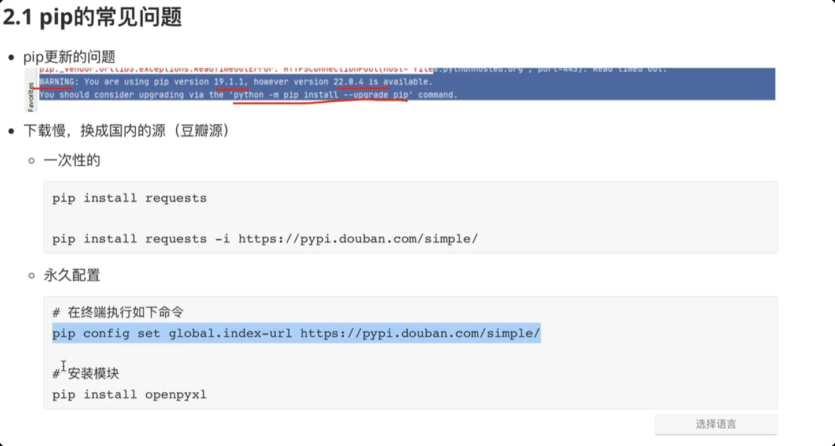Click the highlighted 'pip config set global.index-url' line
The width and height of the screenshot is (835, 446).
coord(296,333)
